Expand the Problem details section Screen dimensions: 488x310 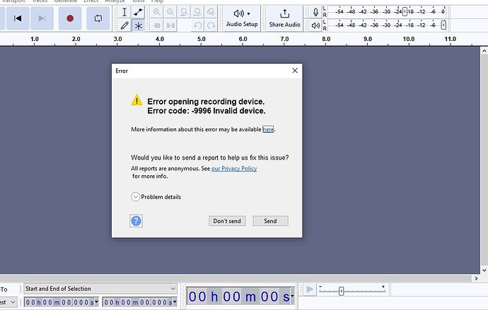click(136, 197)
